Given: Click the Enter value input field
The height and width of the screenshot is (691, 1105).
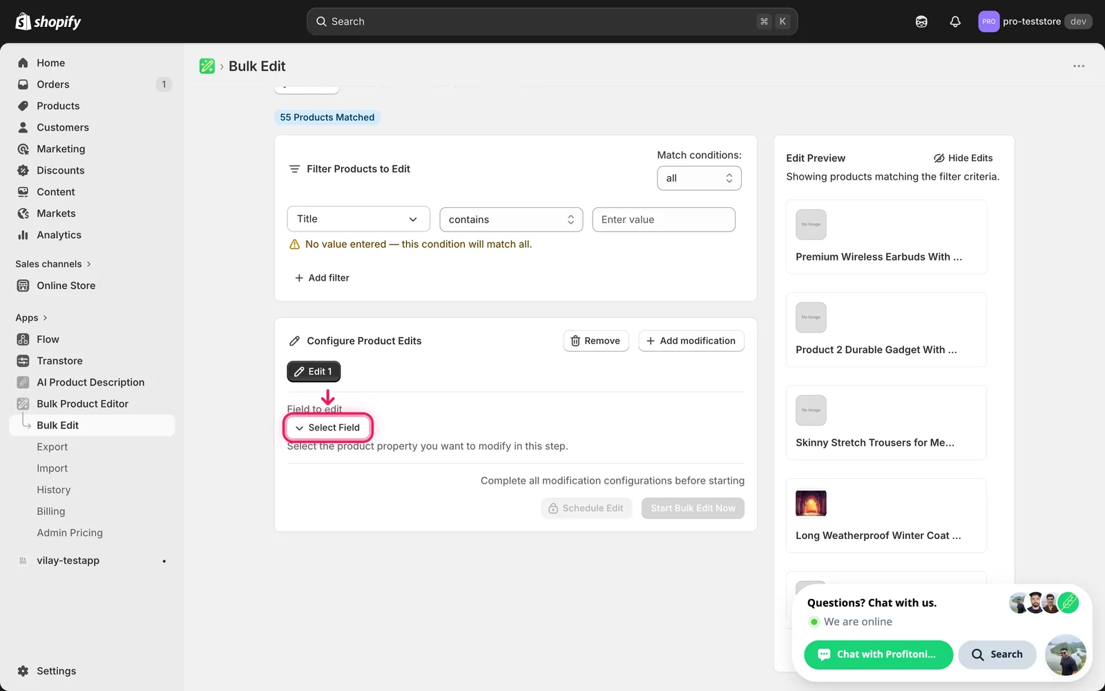Looking at the screenshot, I should pos(664,220).
